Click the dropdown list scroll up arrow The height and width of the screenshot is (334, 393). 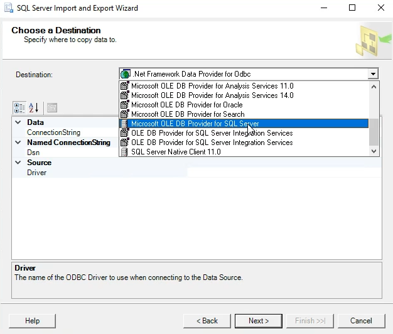coord(374,87)
